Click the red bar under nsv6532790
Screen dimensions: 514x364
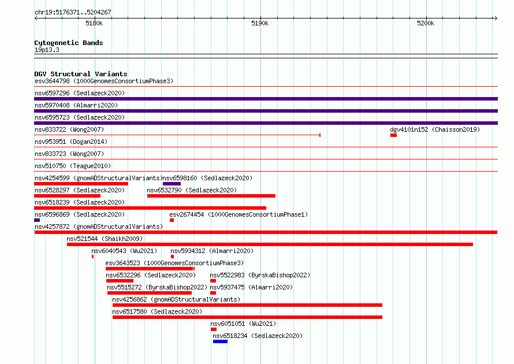tap(211, 196)
